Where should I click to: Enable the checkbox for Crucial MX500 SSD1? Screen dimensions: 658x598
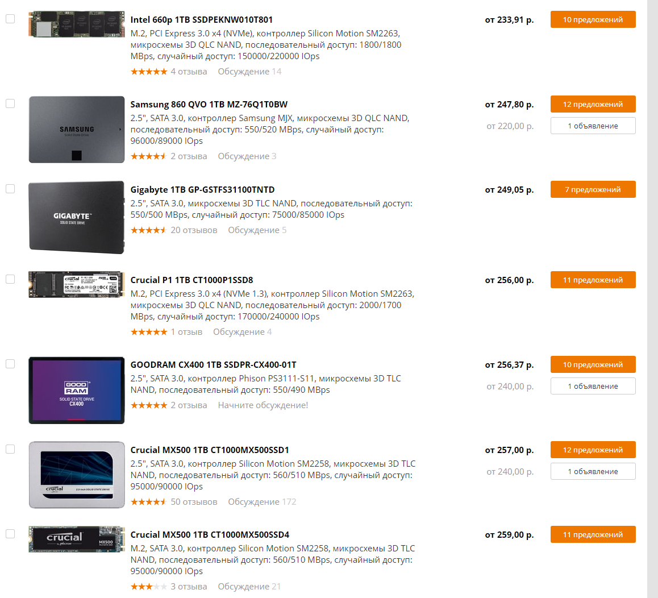click(x=10, y=449)
